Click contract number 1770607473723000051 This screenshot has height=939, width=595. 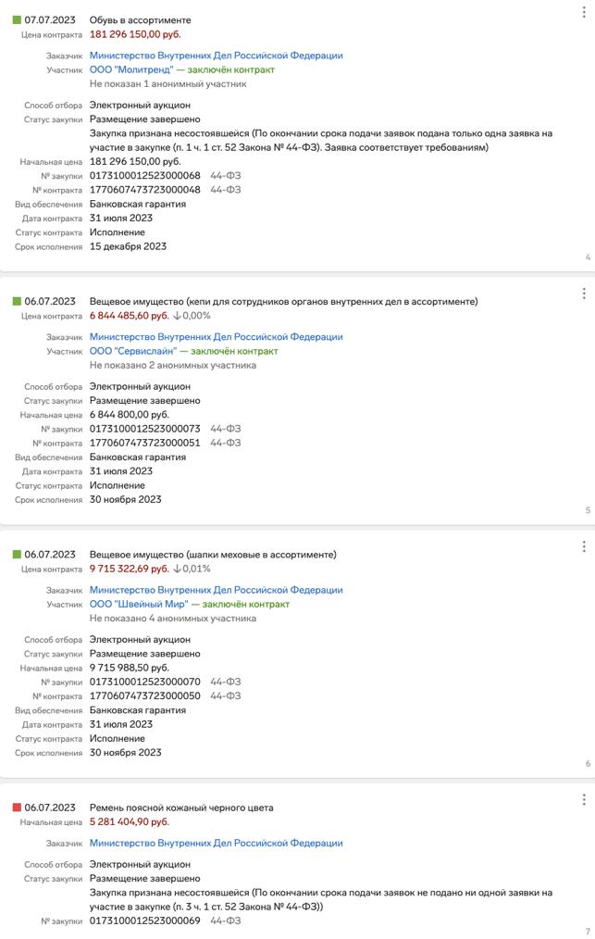click(145, 444)
